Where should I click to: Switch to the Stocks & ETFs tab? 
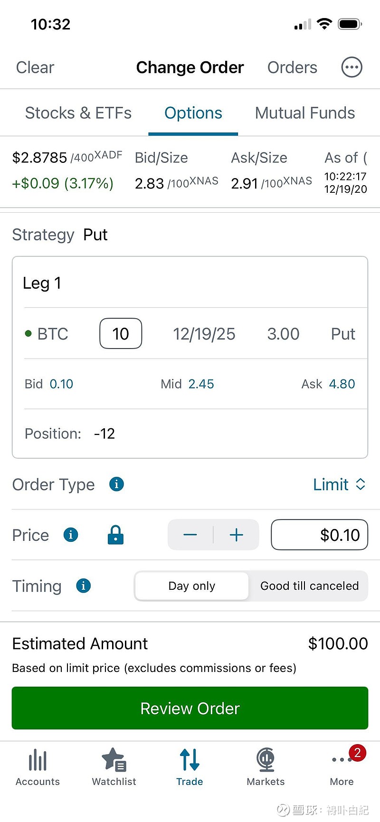78,113
